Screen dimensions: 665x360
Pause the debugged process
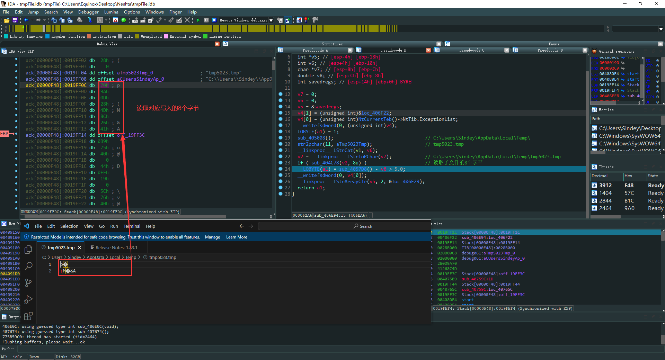pyautogui.click(x=206, y=20)
